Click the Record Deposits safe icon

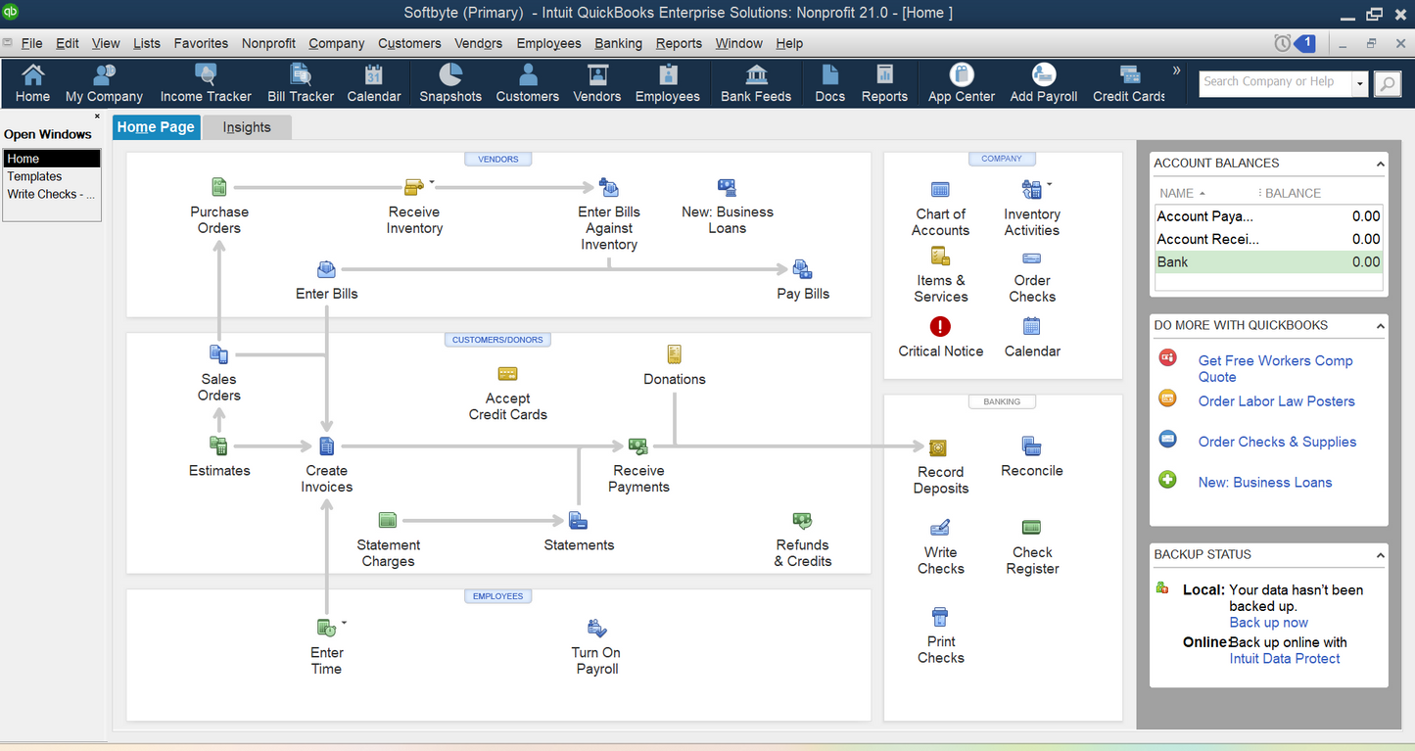click(x=940, y=447)
